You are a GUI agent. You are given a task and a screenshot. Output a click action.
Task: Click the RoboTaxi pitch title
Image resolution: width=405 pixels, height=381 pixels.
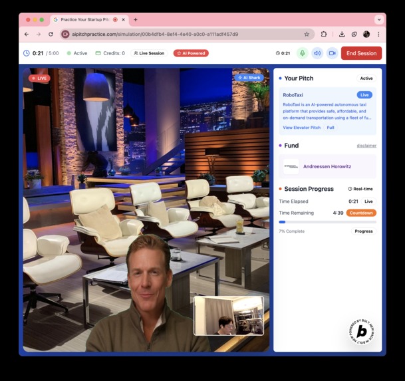293,95
